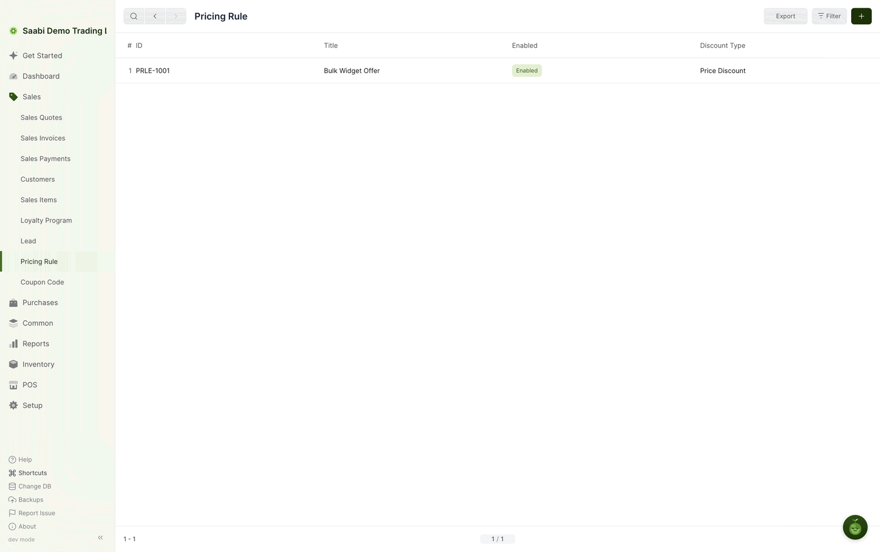Image resolution: width=880 pixels, height=552 pixels.
Task: Click Report Issue link
Action: (x=31, y=513)
